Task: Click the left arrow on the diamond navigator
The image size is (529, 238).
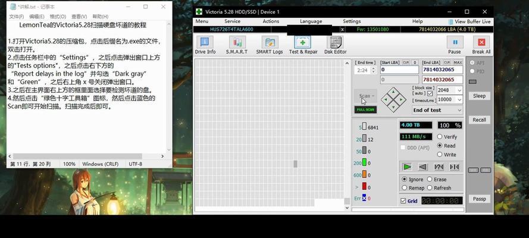Action: (x=386, y=100)
